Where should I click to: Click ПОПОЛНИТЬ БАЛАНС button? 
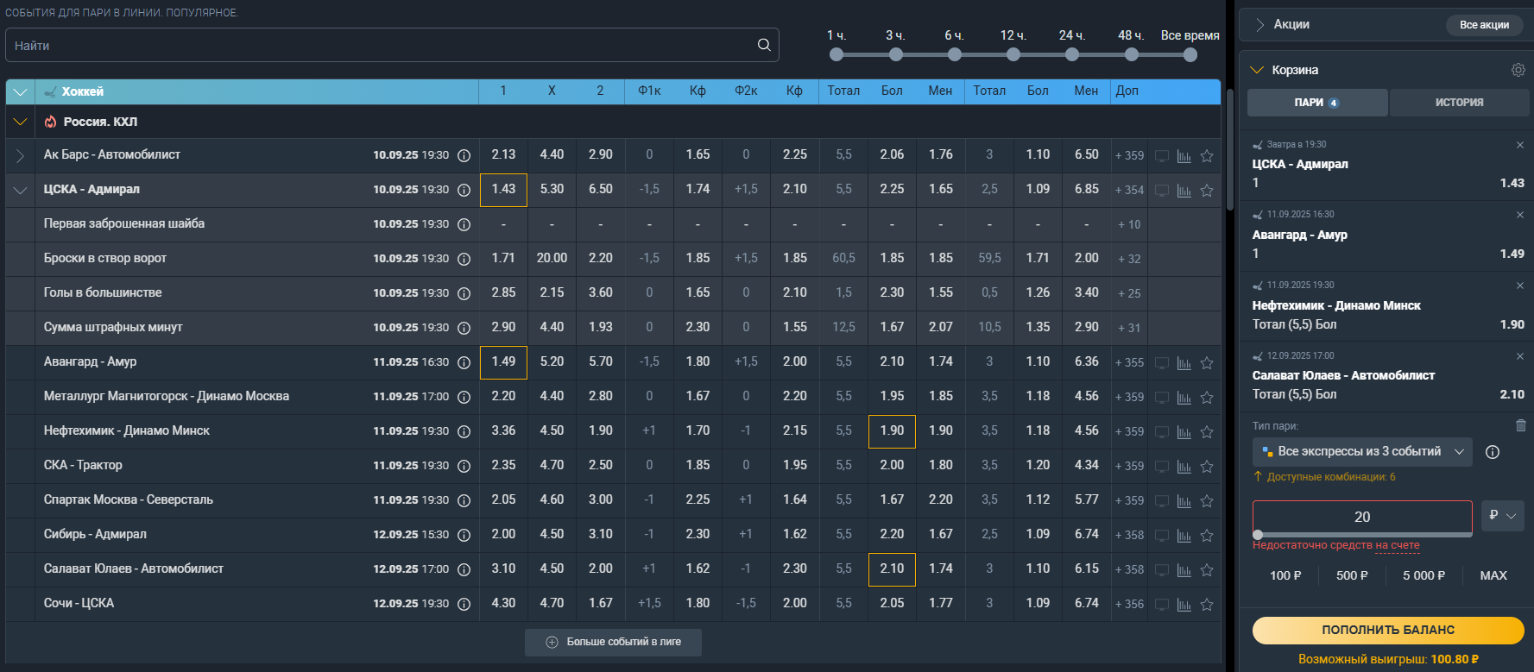coord(1388,630)
